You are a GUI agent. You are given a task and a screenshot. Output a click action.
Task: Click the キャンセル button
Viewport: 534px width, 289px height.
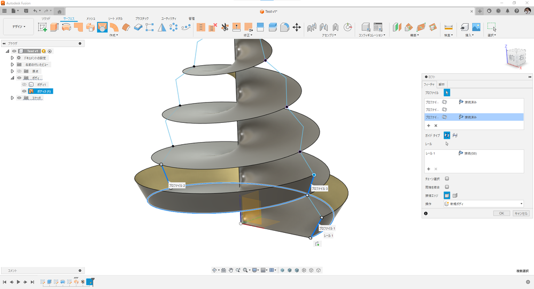[521, 214]
